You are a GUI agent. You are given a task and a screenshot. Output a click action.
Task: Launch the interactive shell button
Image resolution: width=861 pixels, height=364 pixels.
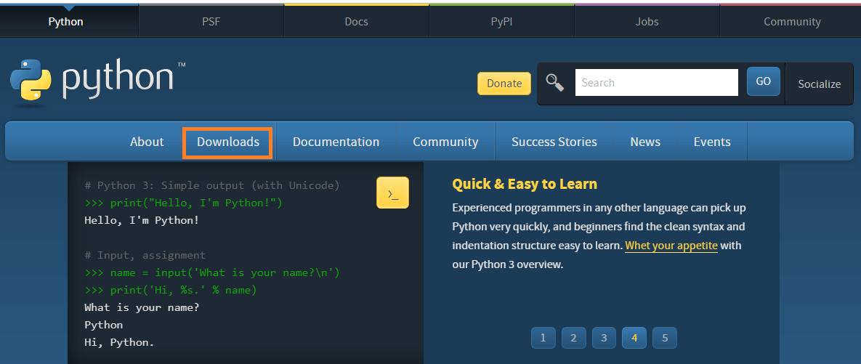392,193
